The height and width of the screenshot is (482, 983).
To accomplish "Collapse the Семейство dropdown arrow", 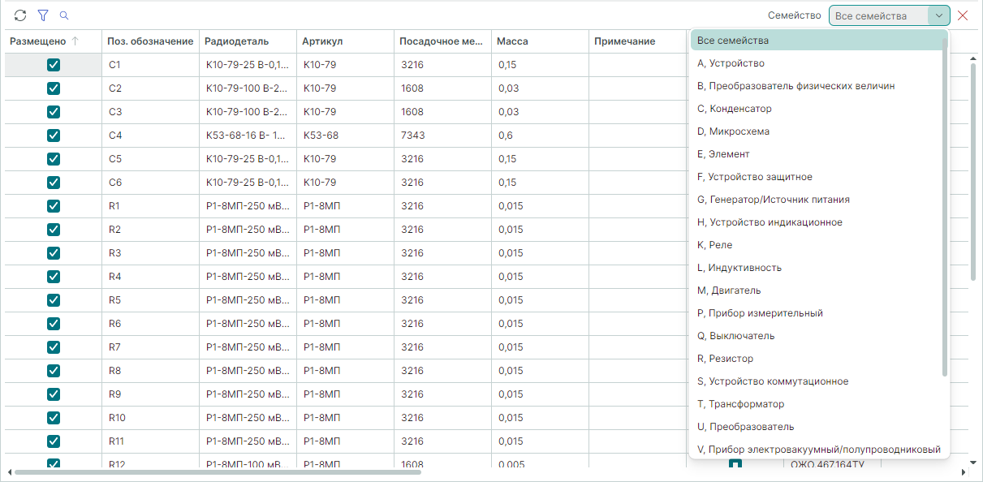I will tap(938, 15).
